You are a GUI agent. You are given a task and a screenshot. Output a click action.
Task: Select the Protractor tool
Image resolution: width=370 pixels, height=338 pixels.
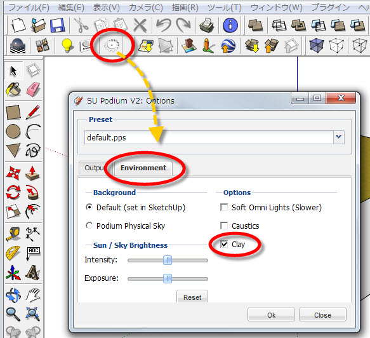click(x=13, y=253)
